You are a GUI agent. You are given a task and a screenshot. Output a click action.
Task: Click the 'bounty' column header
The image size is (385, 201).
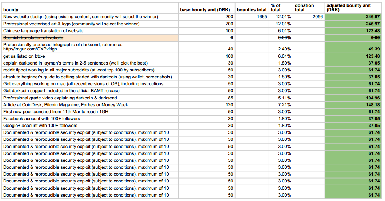click(x=90, y=8)
